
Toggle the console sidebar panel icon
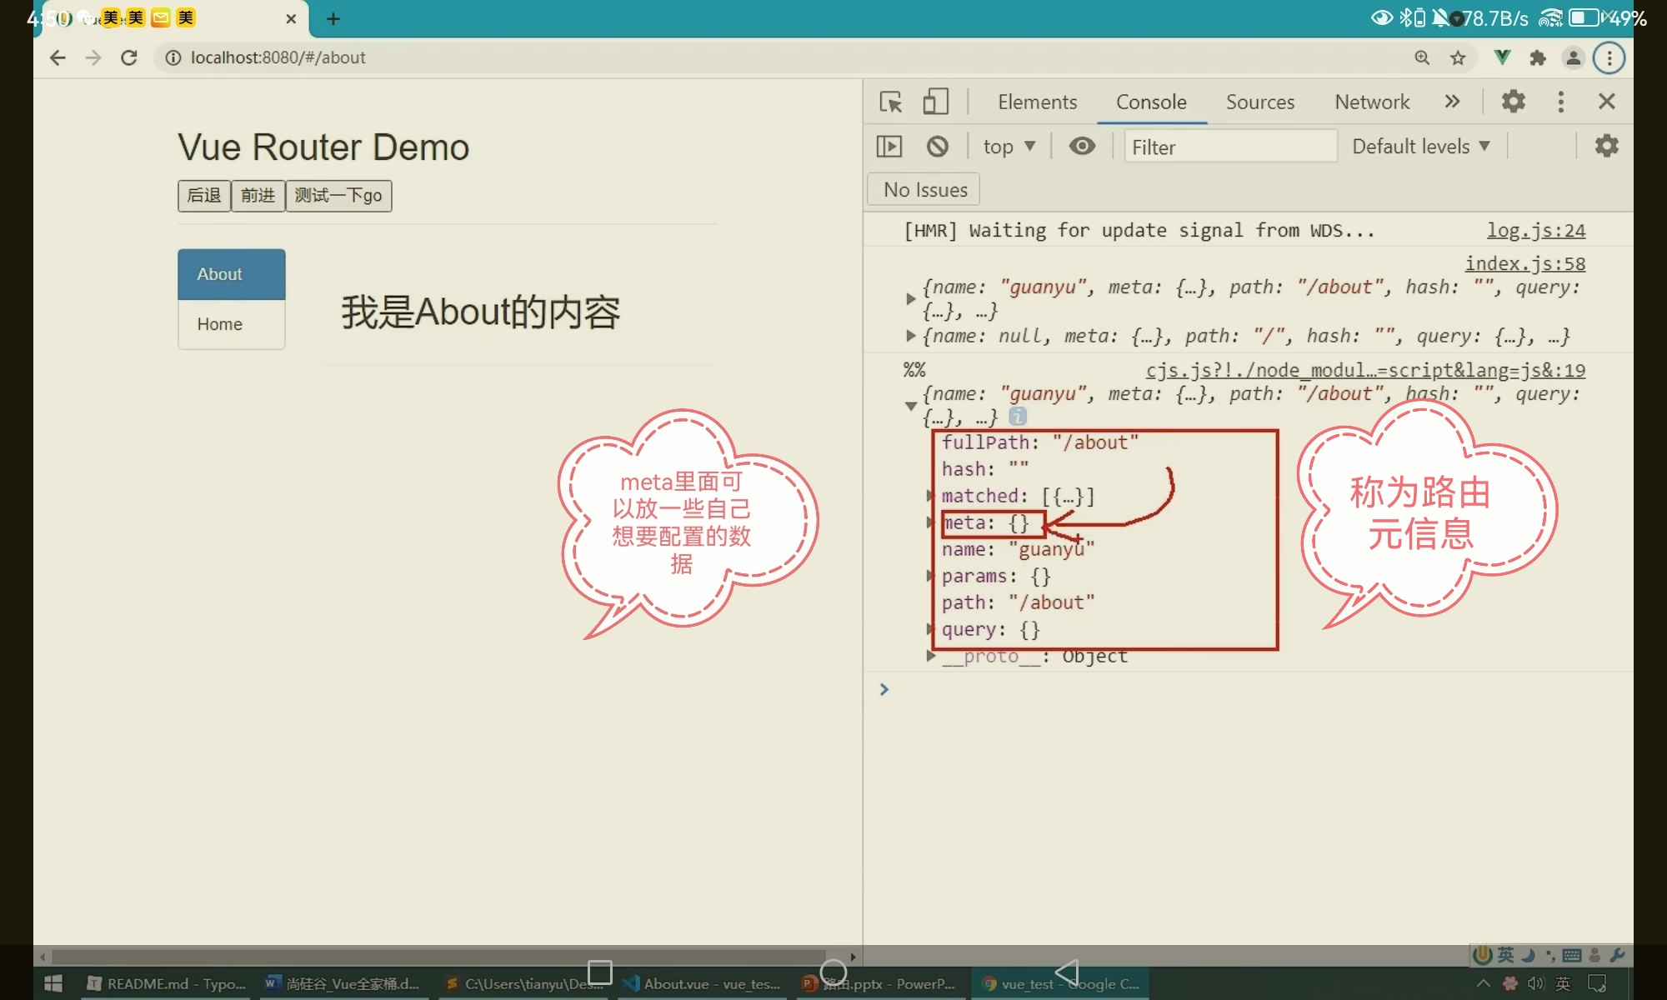(x=889, y=147)
